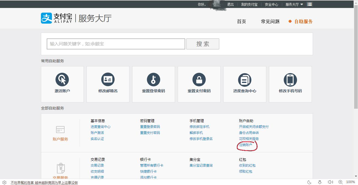The width and height of the screenshot is (358, 185).
Task: Open 我的支付宝 in top bar
Action: pos(249,4)
